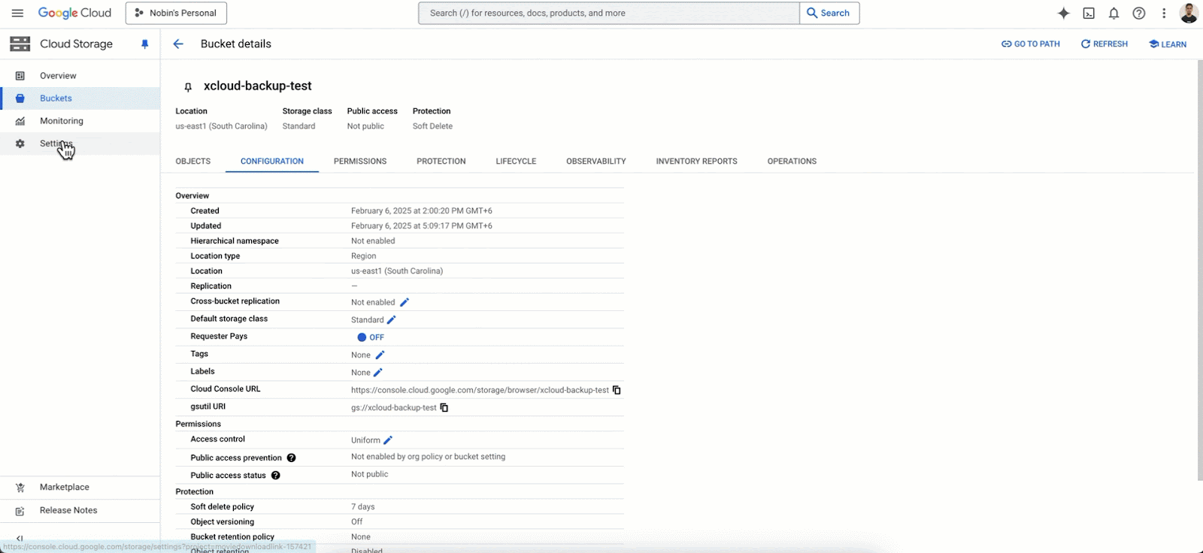The width and height of the screenshot is (1203, 553).
Task: Click the Marketplace cart icon
Action: tap(20, 488)
